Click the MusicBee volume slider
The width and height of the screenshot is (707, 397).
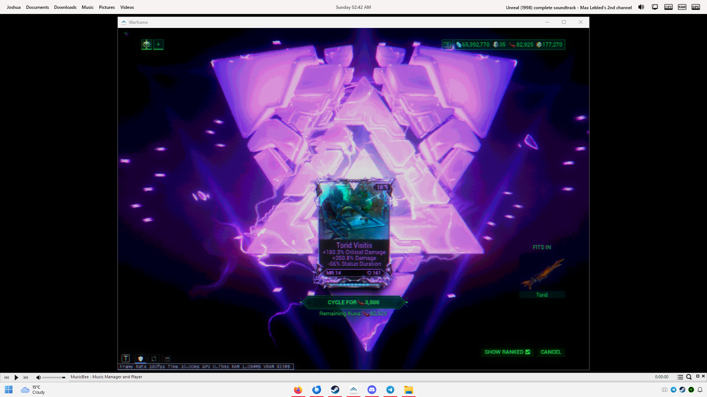click(54, 378)
